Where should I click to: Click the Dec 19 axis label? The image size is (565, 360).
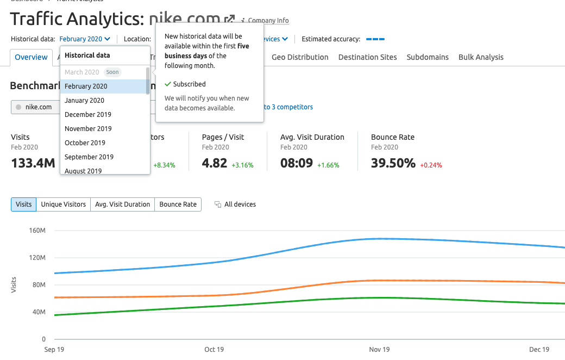pyautogui.click(x=539, y=349)
